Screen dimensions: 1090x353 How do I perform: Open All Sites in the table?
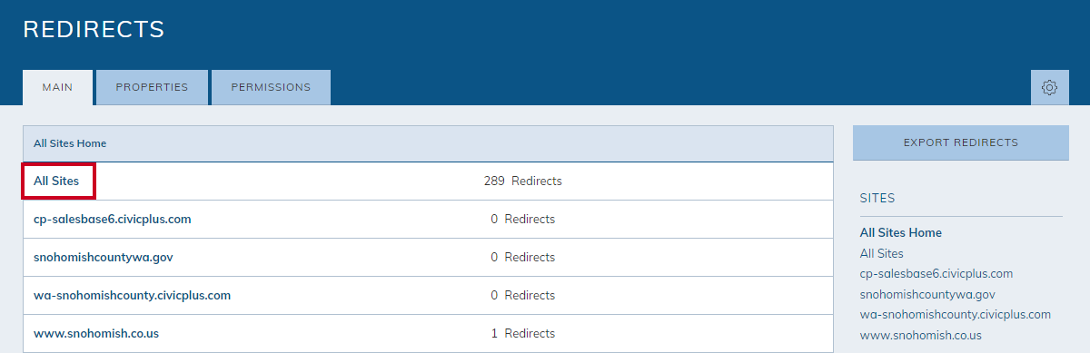point(56,181)
